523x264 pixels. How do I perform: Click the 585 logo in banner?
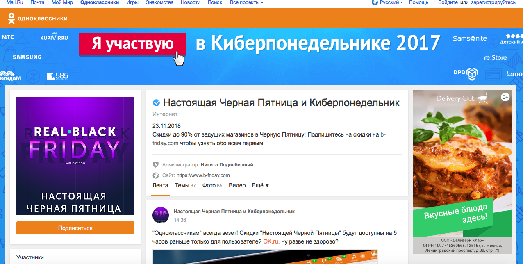point(57,76)
